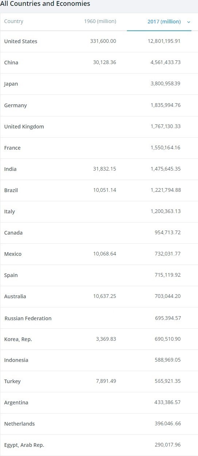
Task: Open the Egypt, Arab Rep. link
Action: [24, 445]
